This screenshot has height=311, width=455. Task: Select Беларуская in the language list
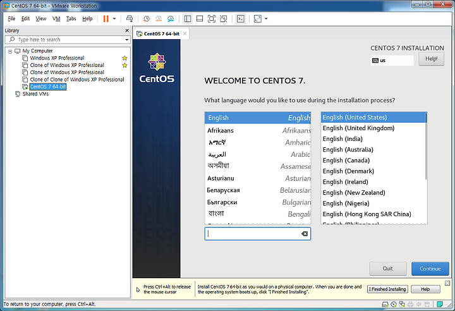click(x=258, y=190)
